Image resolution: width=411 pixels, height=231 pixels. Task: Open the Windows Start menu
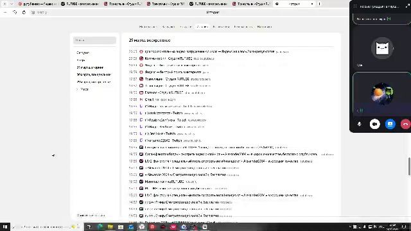pos(5,227)
